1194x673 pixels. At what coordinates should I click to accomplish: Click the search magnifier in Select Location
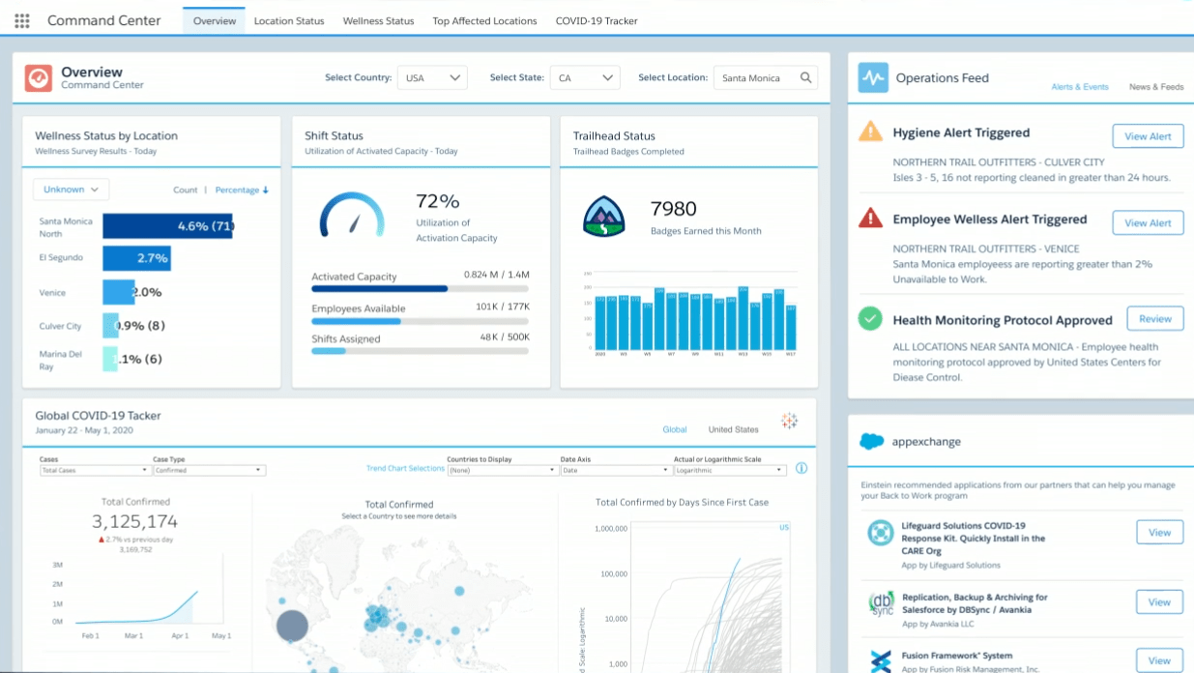tap(805, 78)
